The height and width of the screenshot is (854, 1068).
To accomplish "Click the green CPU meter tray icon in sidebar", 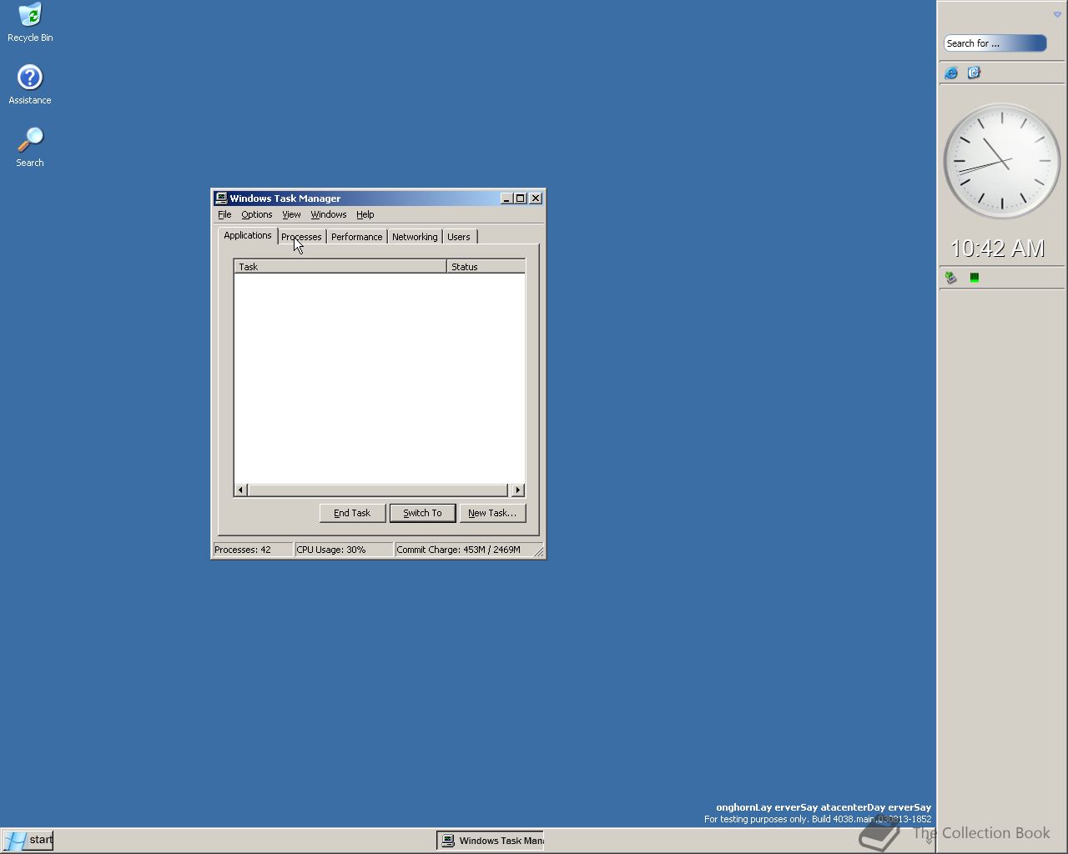I will [x=975, y=278].
